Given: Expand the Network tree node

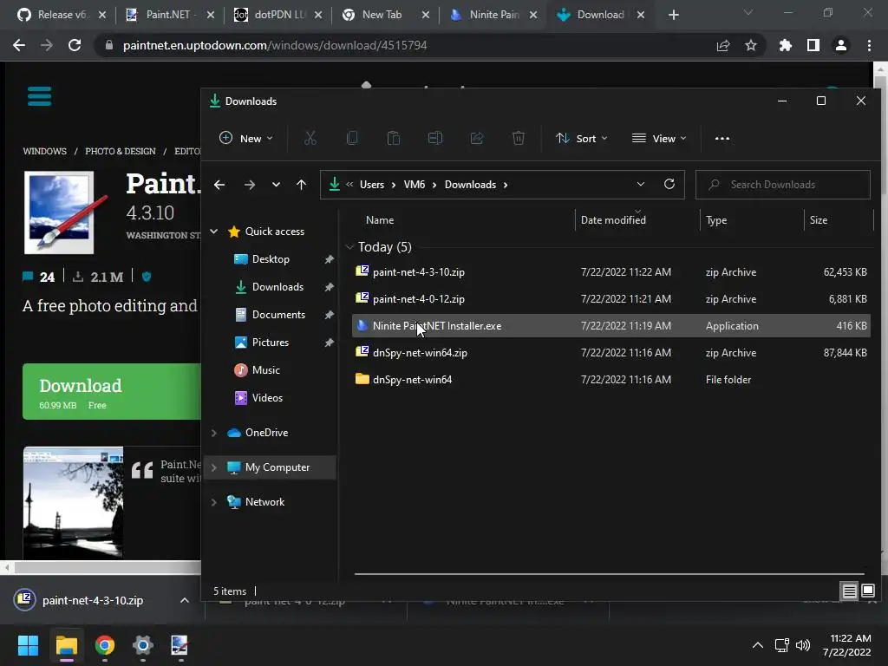Looking at the screenshot, I should 214,502.
